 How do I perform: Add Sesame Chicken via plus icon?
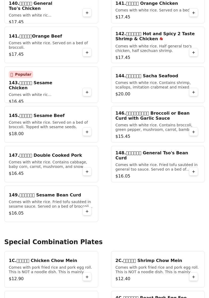(x=87, y=92)
